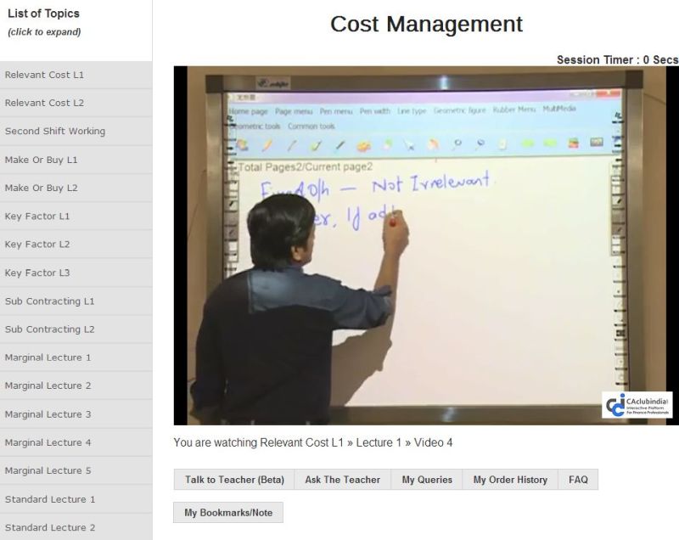Viewport: 679px width, 540px height.
Task: Open My Bookmarks/Note
Action: pos(228,513)
